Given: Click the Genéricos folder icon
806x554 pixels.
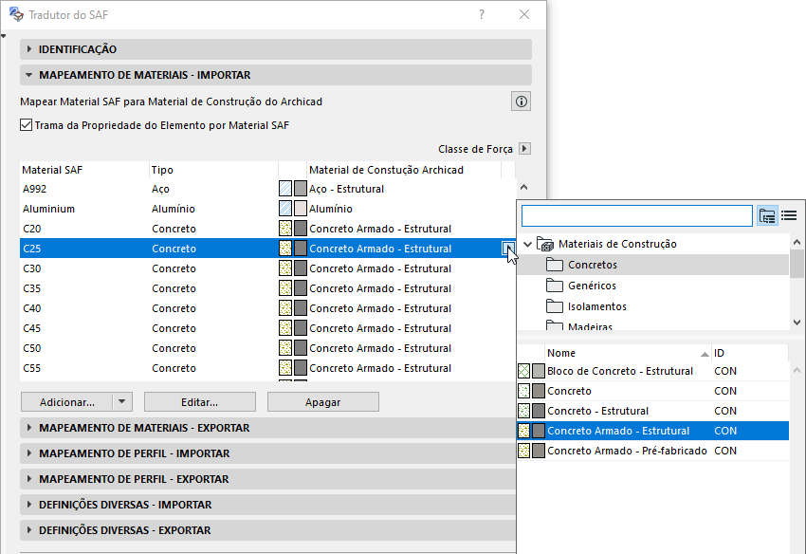Looking at the screenshot, I should pos(555,286).
